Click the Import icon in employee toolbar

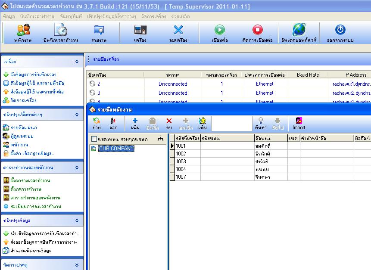pyautogui.click(x=299, y=121)
